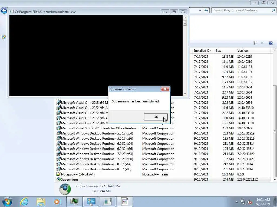
Task: Click version 8.6.9 cell
Action: [240, 174]
